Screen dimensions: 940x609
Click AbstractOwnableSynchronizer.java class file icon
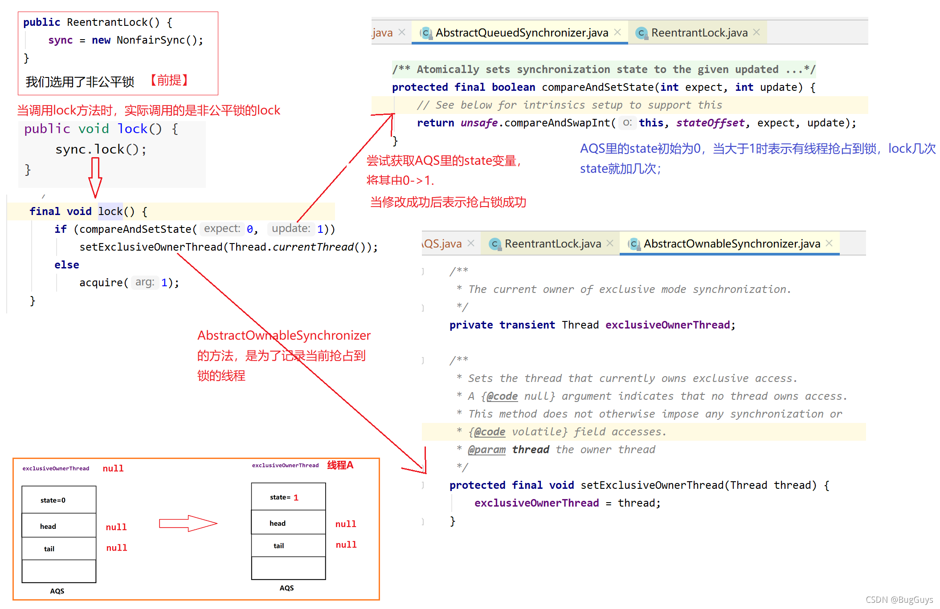tap(633, 244)
